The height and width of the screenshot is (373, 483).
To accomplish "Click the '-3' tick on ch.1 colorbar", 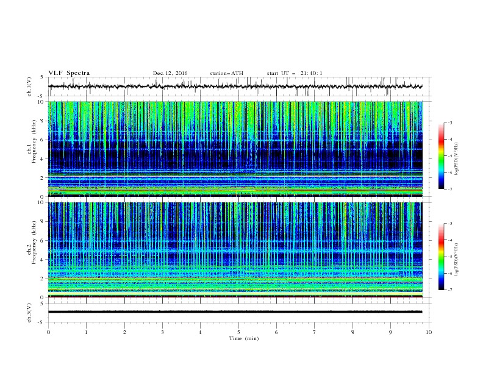I will pos(449,123).
